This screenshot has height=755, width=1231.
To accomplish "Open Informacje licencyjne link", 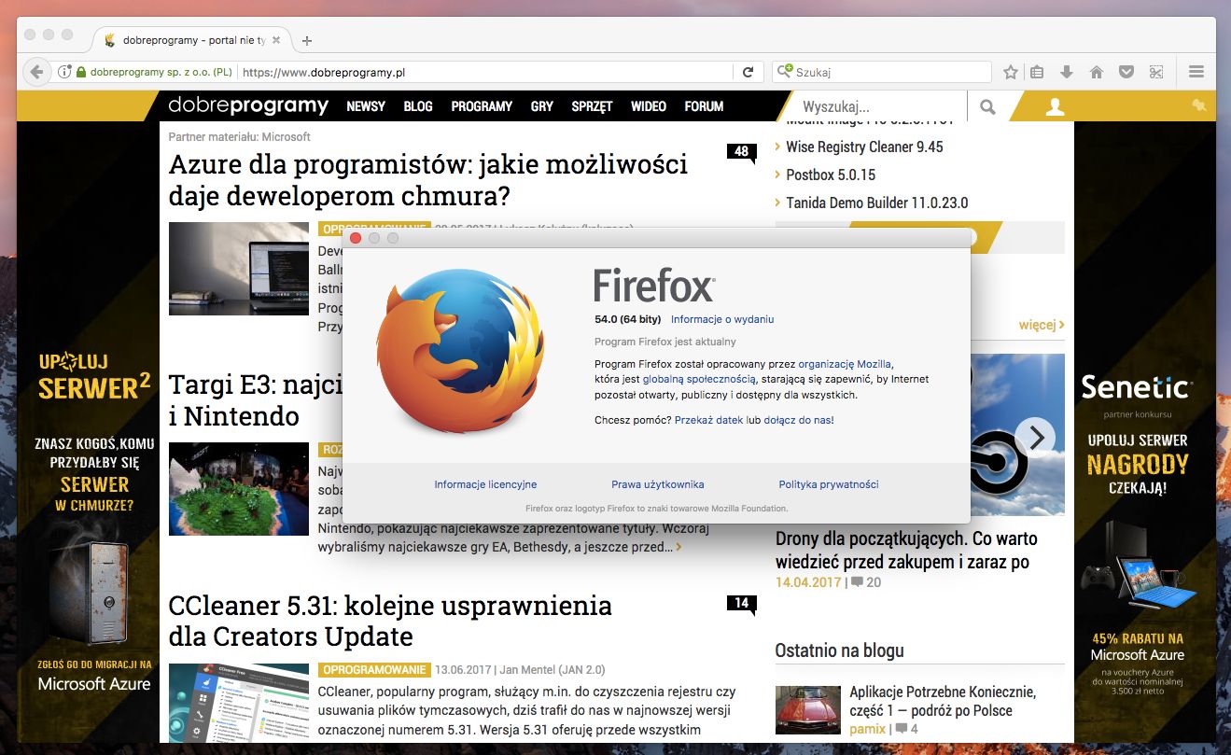I will point(485,484).
